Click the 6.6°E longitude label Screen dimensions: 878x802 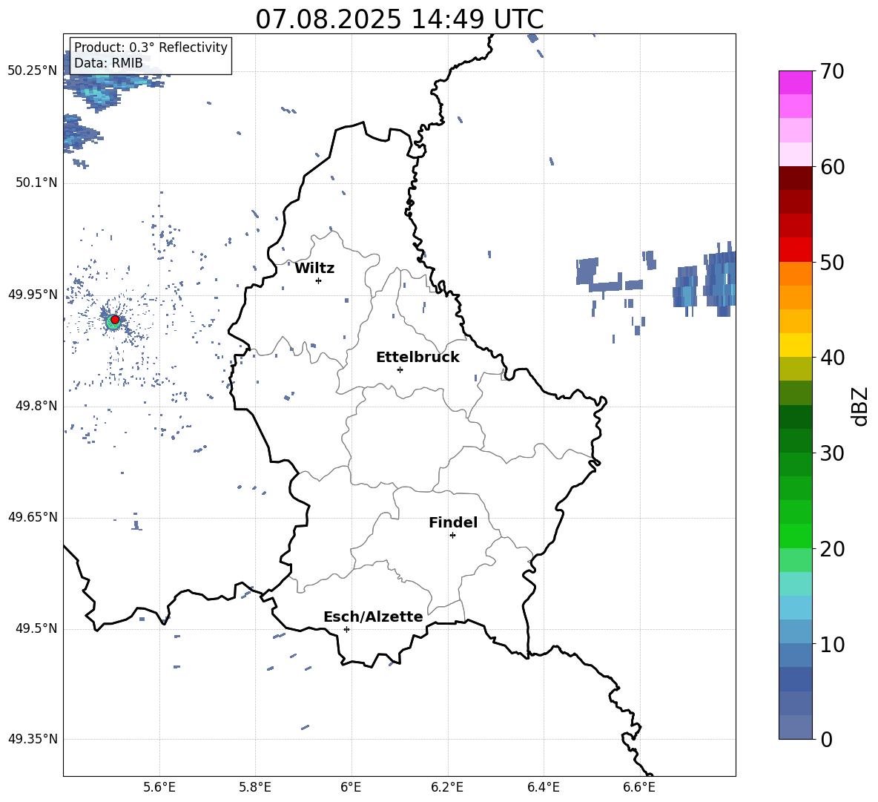(x=639, y=787)
